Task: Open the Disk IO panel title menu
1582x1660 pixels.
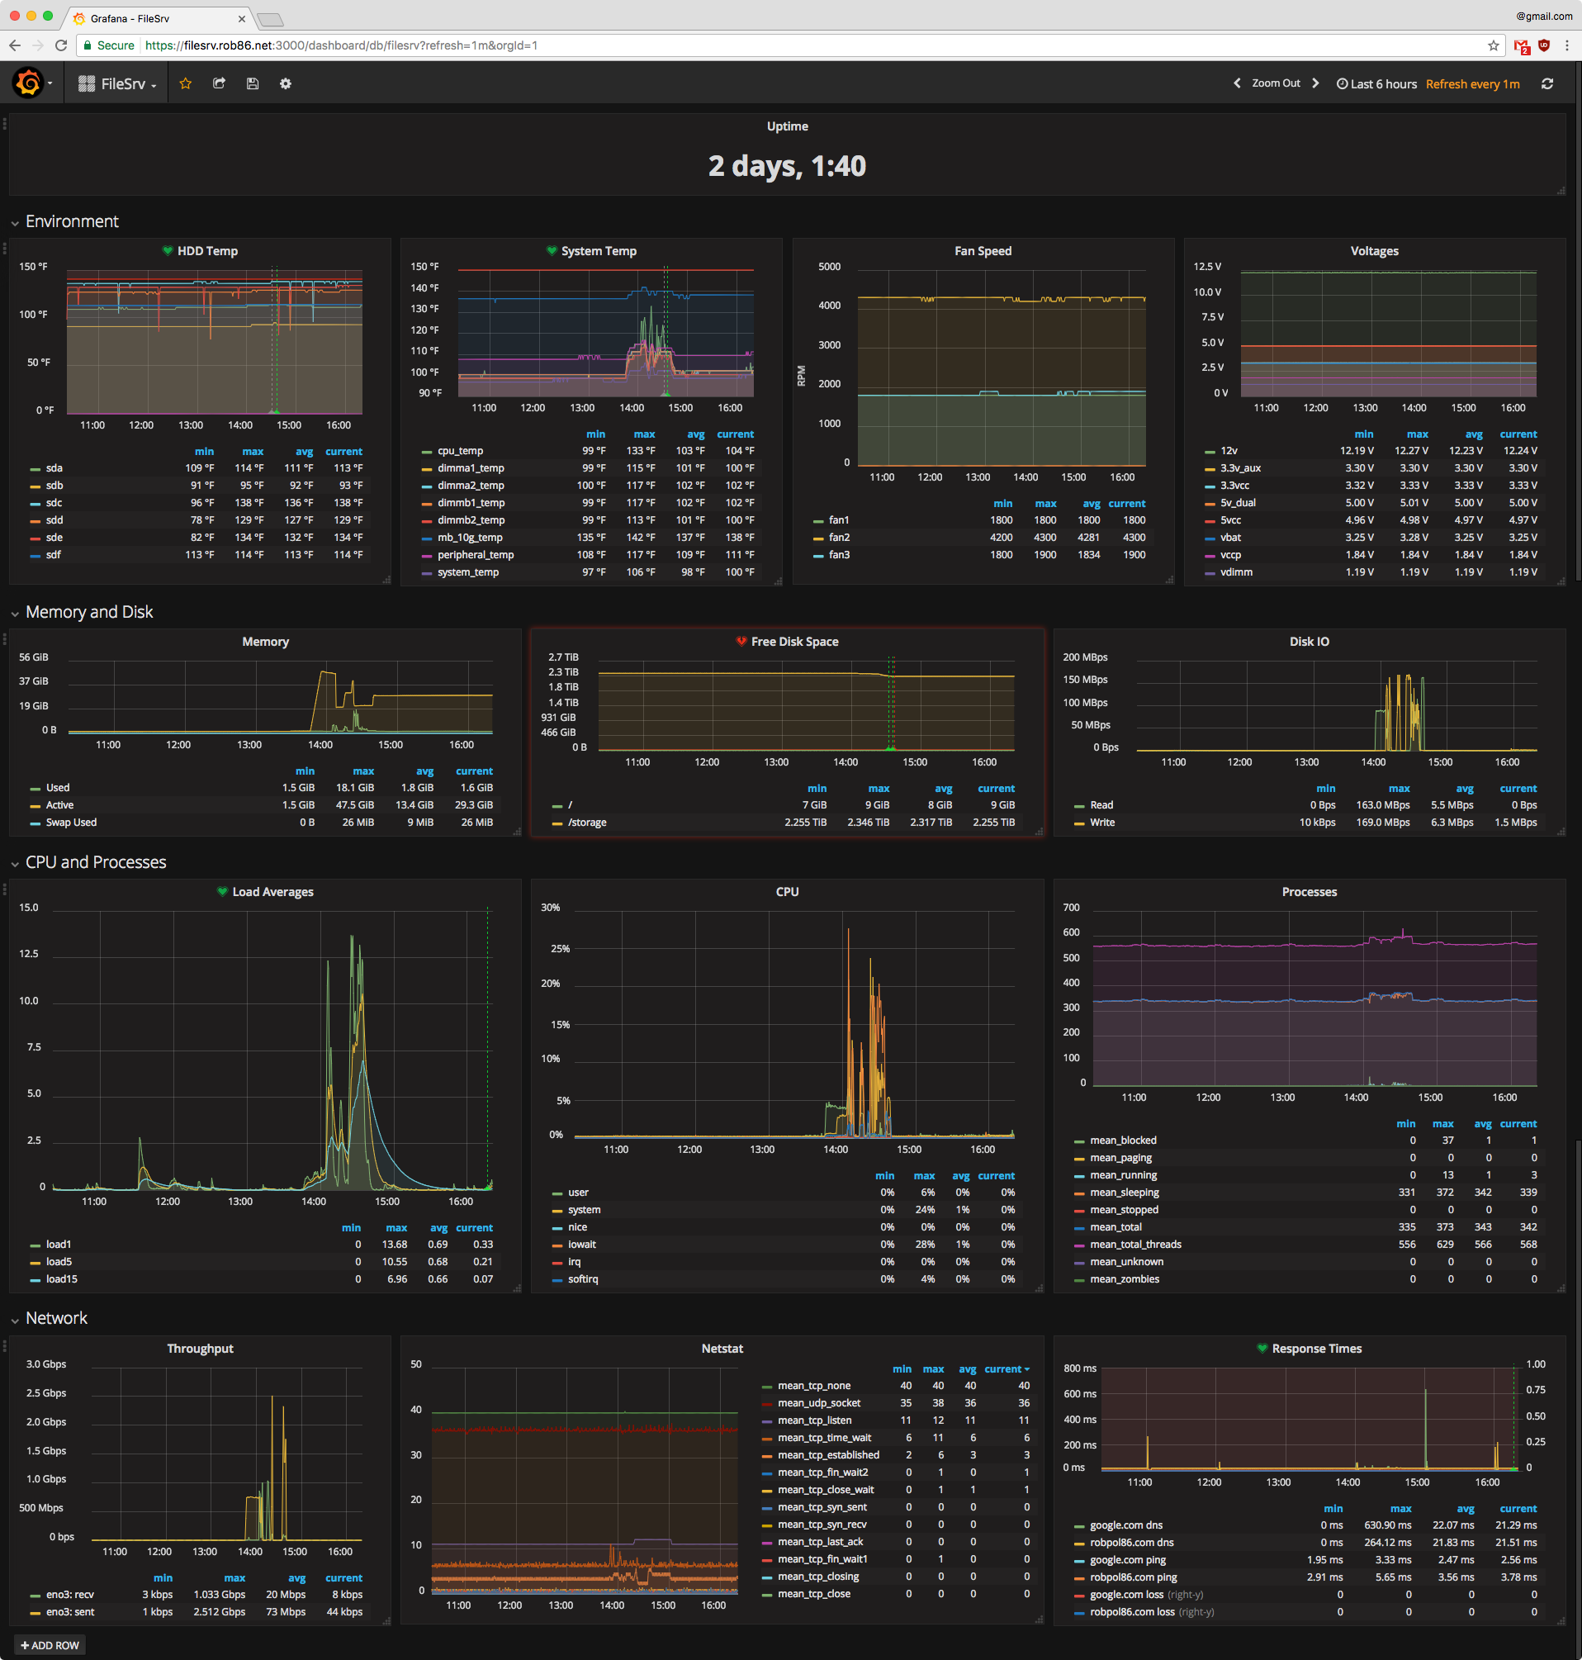Action: 1309,642
